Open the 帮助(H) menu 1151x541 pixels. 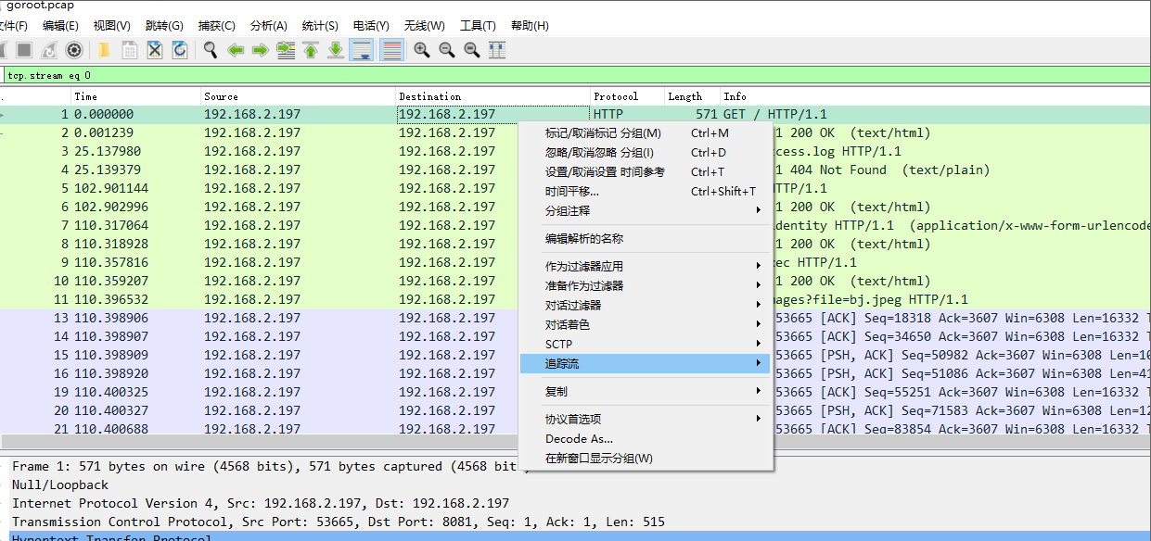pos(530,25)
